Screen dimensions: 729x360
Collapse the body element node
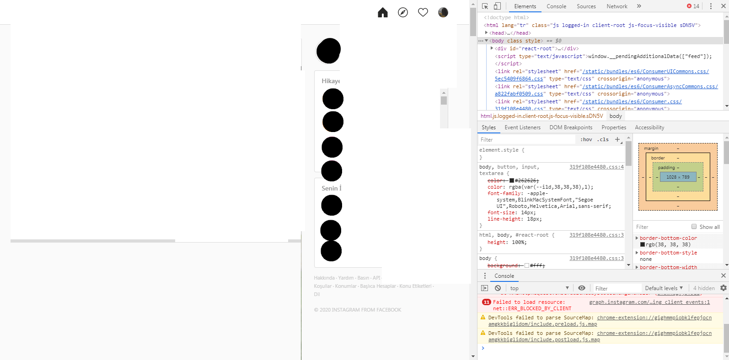click(487, 41)
